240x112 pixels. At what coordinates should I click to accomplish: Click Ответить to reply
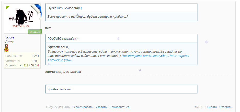226,107
